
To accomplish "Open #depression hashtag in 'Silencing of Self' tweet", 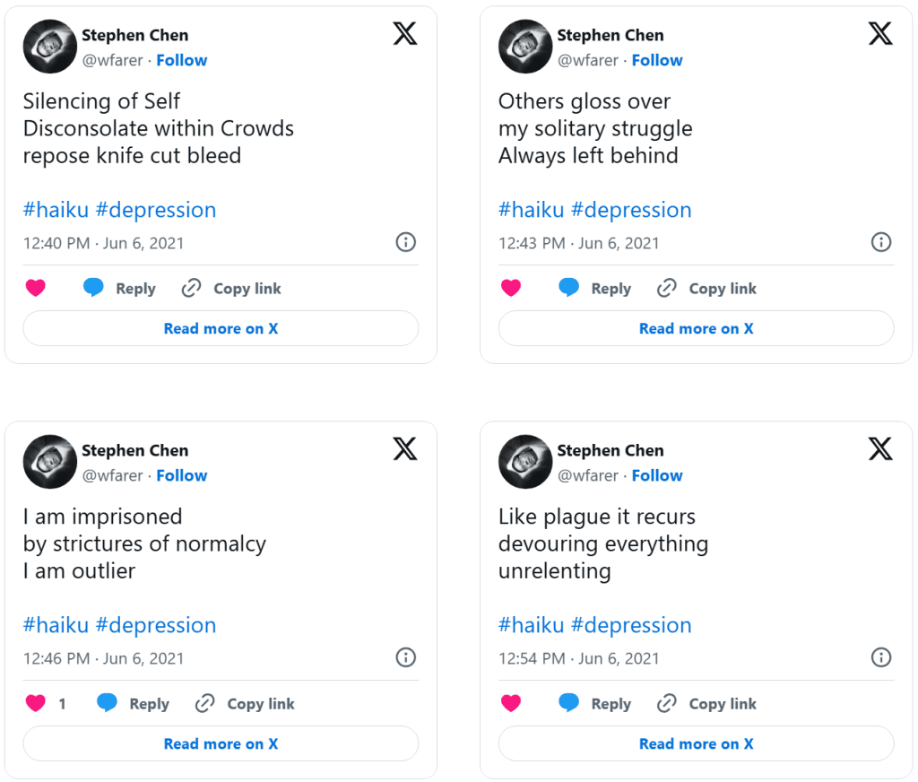I will tap(156, 210).
